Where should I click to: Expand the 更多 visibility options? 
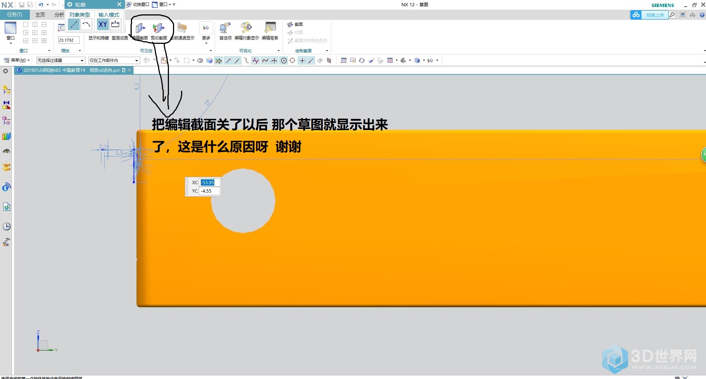tap(206, 32)
